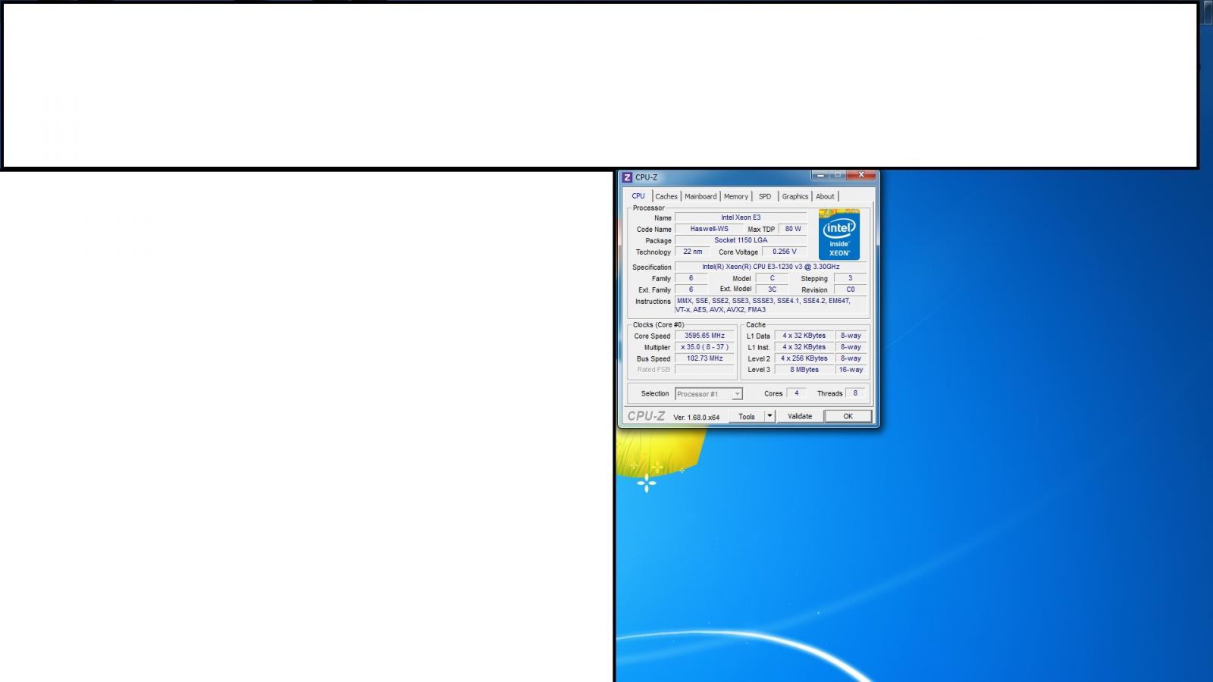
Task: Select the Package value Socket 1150 LGA
Action: coord(741,240)
